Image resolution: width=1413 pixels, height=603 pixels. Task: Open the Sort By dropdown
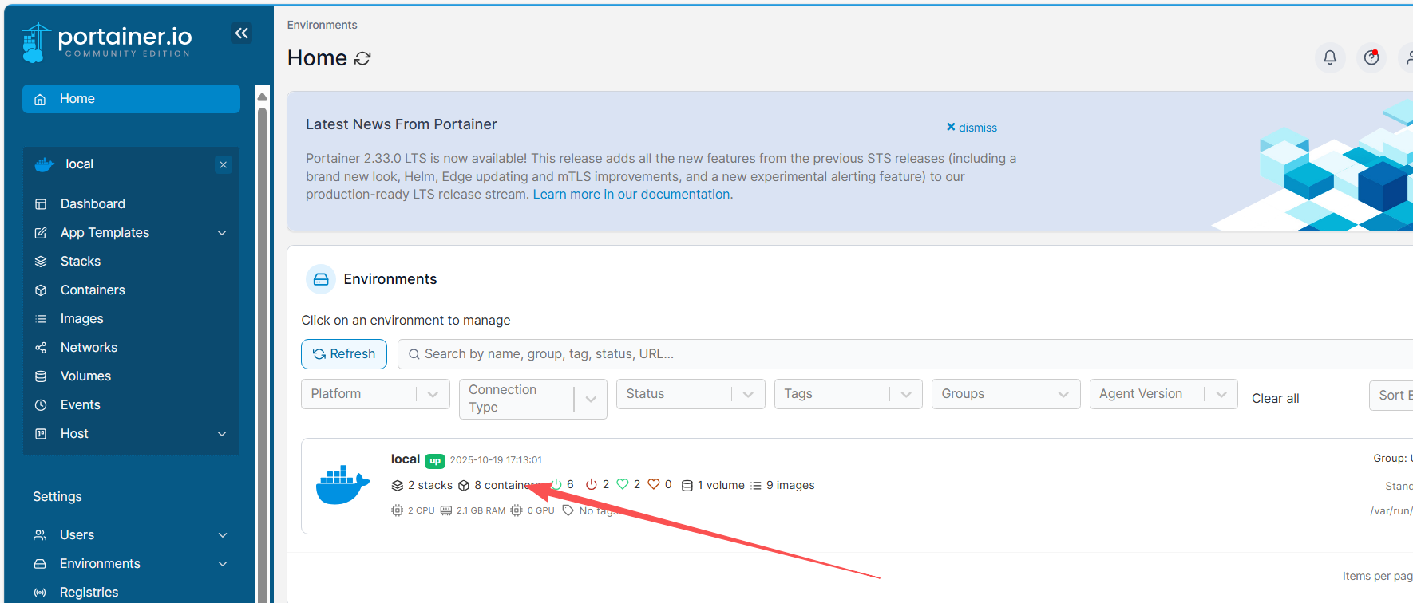pos(1391,395)
